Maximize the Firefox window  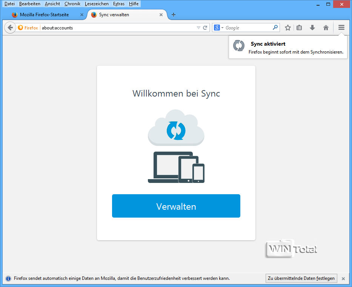pyautogui.click(x=328, y=4)
